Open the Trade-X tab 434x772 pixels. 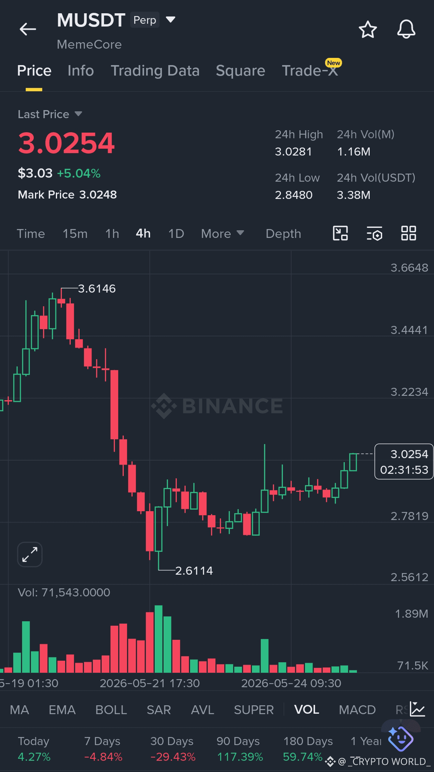(x=310, y=71)
